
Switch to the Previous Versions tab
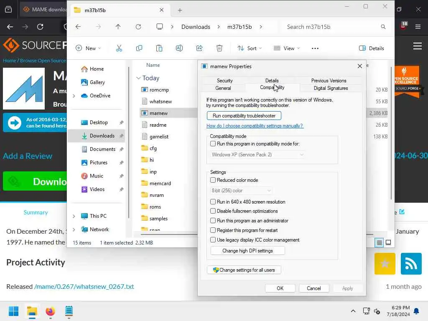click(329, 81)
